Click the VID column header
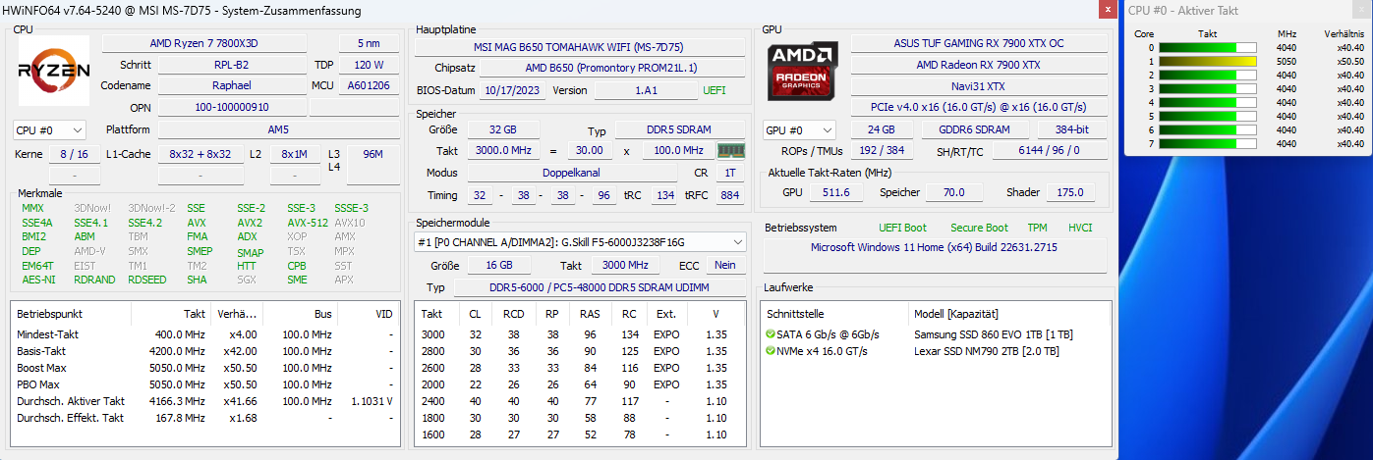 369,314
